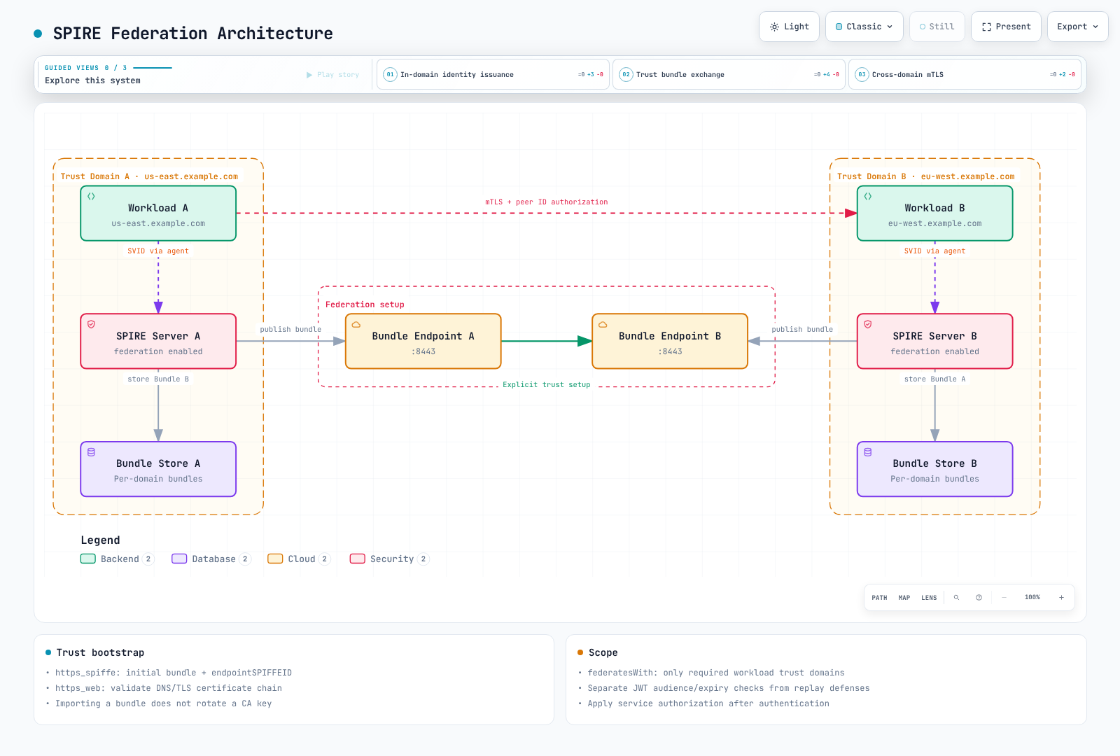This screenshot has width=1120, height=756.
Task: Click the code icon on Workload B node
Action: 868,197
